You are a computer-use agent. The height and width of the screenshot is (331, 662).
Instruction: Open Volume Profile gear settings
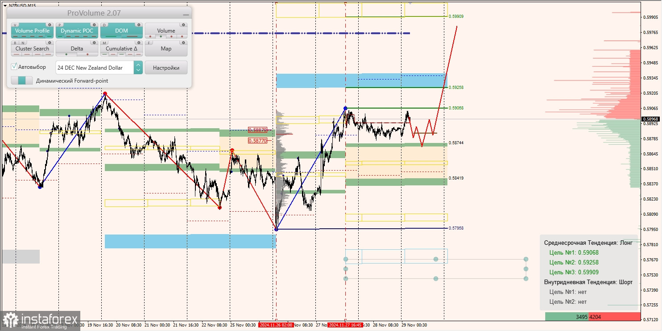coord(50,25)
